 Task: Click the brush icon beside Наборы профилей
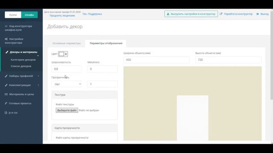[6, 76]
